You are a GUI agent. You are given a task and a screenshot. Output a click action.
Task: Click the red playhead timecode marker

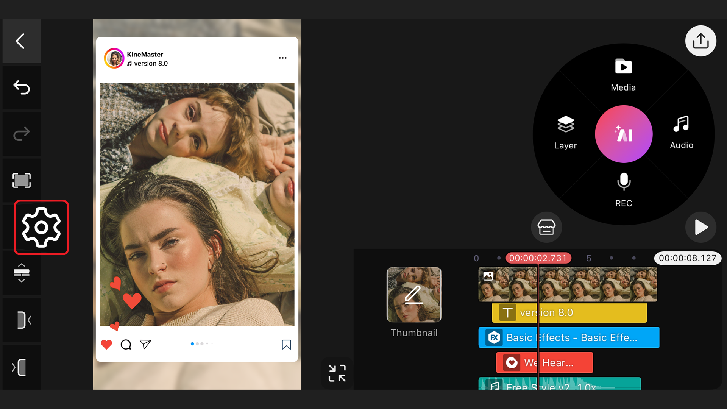click(x=538, y=258)
